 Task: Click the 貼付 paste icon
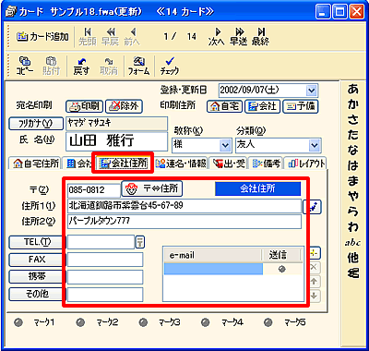click(x=51, y=66)
